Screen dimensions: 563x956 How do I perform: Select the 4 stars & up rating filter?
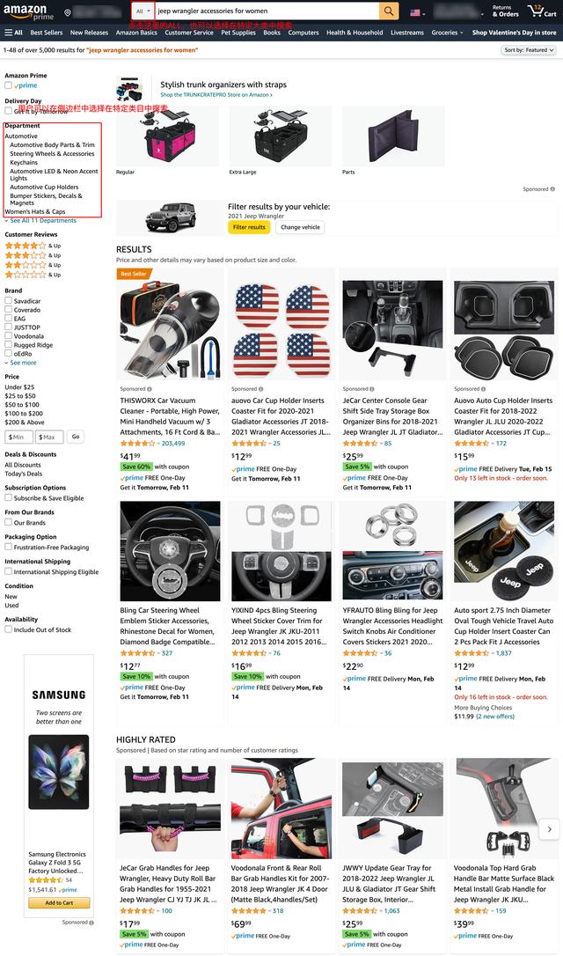tap(33, 246)
